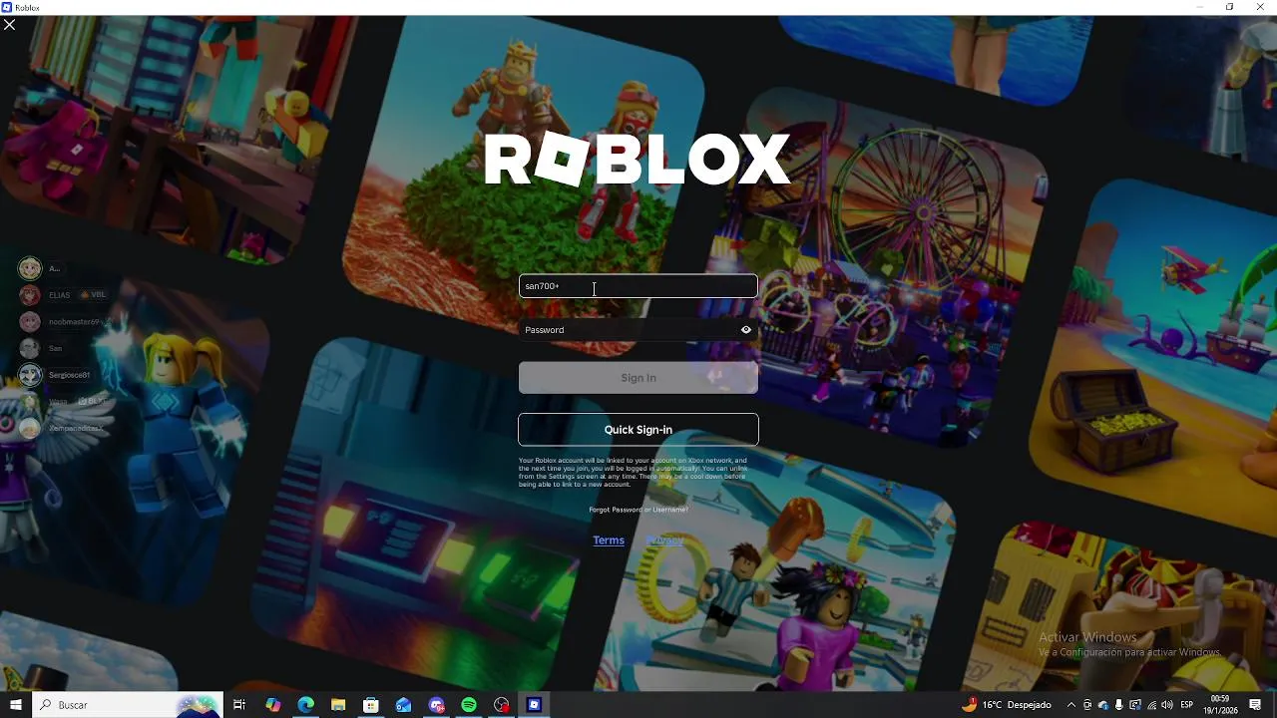The image size is (1277, 718).
Task: Open the Wi-Fi network tray icon
Action: [x=1151, y=705]
